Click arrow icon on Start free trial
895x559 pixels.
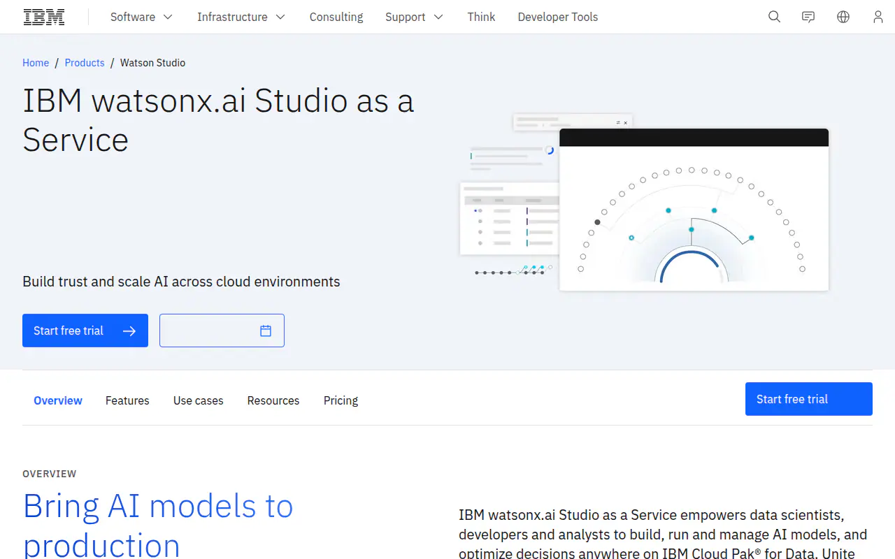pyautogui.click(x=129, y=331)
